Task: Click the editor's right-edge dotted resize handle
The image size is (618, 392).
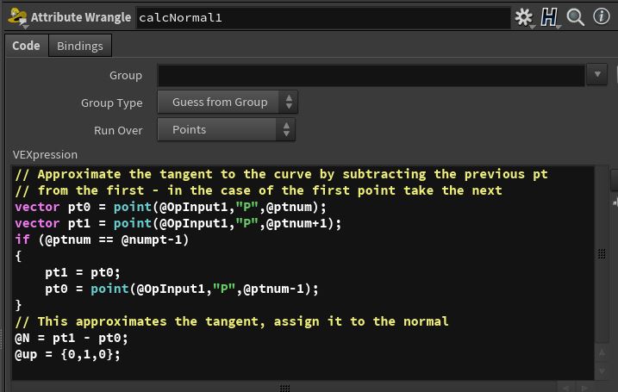Action: click(x=602, y=254)
